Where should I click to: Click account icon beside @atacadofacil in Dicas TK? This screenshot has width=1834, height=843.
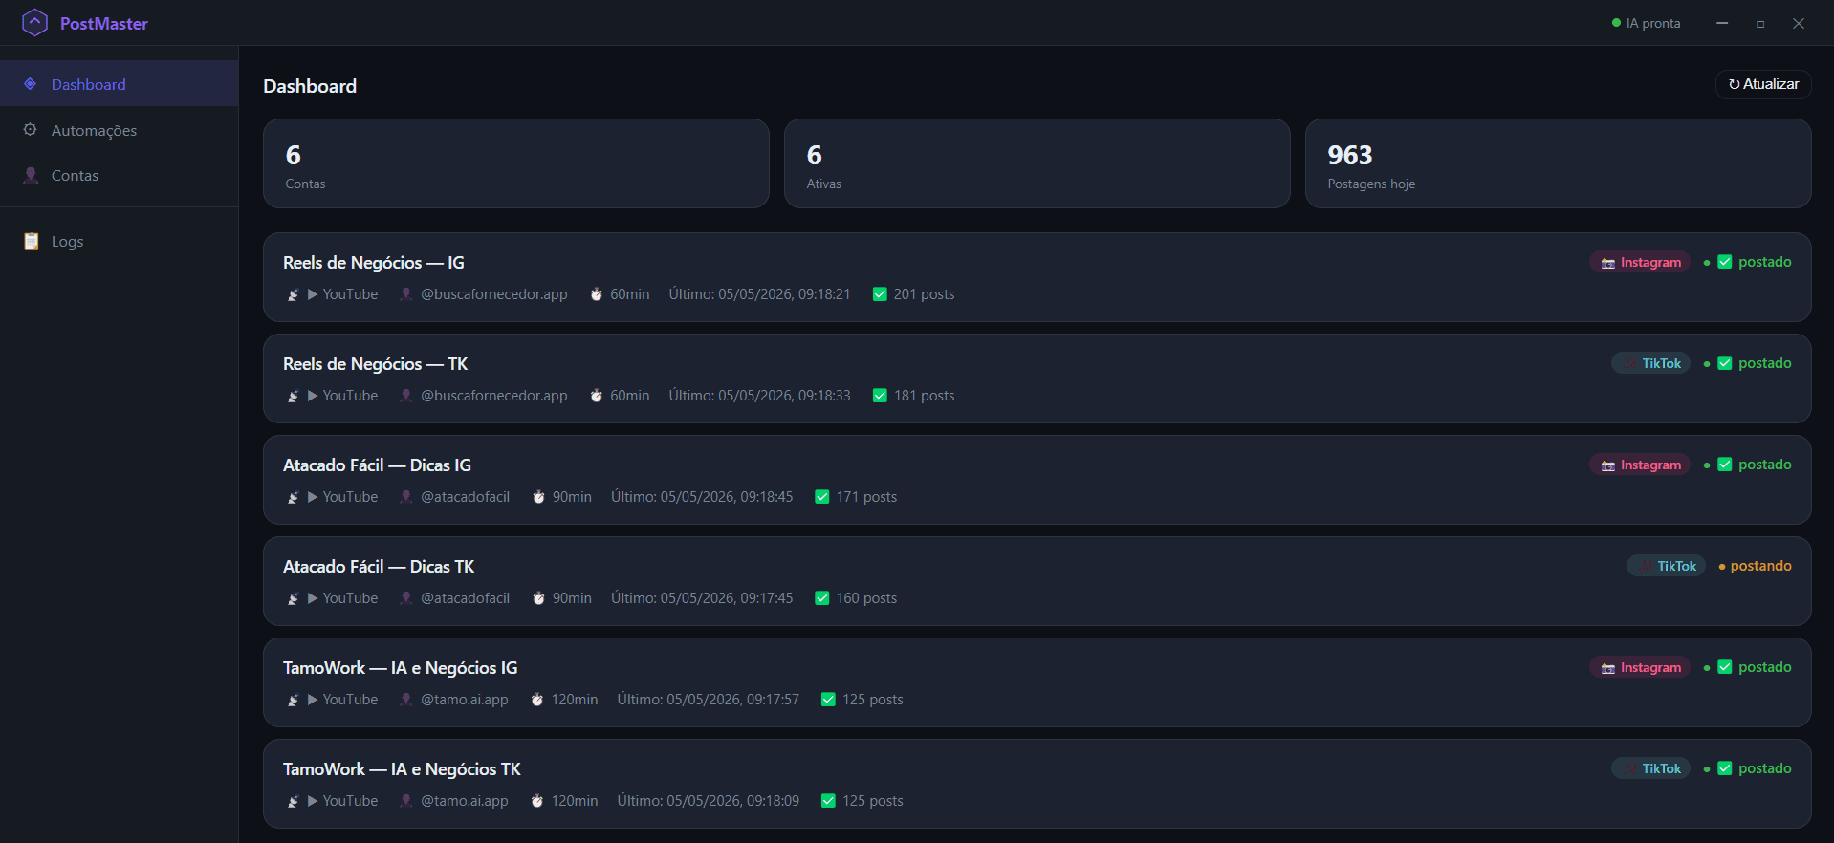point(406,598)
